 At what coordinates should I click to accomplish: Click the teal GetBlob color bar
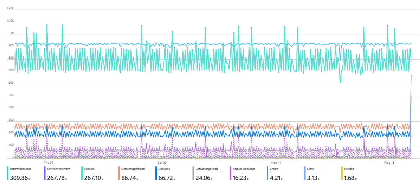(82, 174)
